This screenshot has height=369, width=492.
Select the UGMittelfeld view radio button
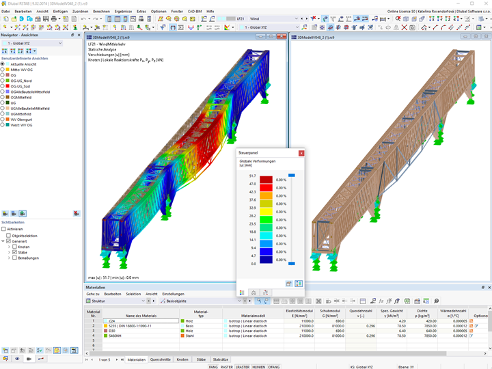tap(3, 114)
